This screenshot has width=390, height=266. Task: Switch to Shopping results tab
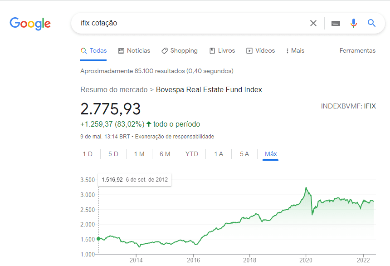179,51
